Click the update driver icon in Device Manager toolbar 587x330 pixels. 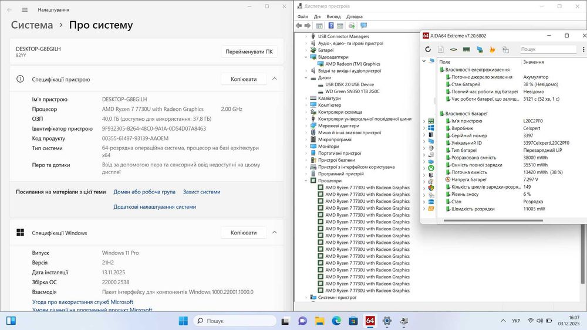coord(352,25)
